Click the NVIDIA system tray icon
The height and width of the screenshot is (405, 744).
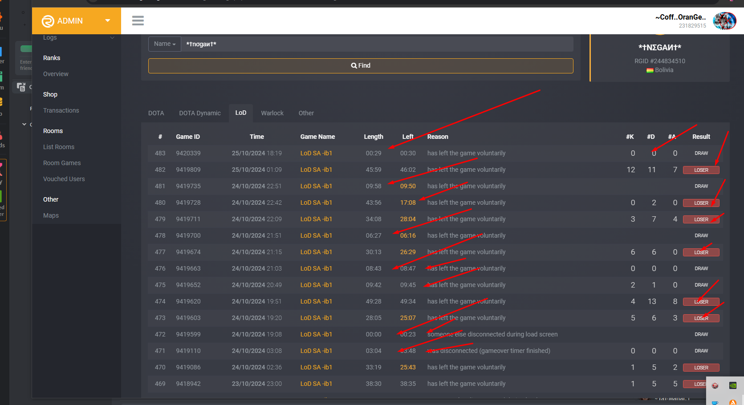[x=733, y=385]
